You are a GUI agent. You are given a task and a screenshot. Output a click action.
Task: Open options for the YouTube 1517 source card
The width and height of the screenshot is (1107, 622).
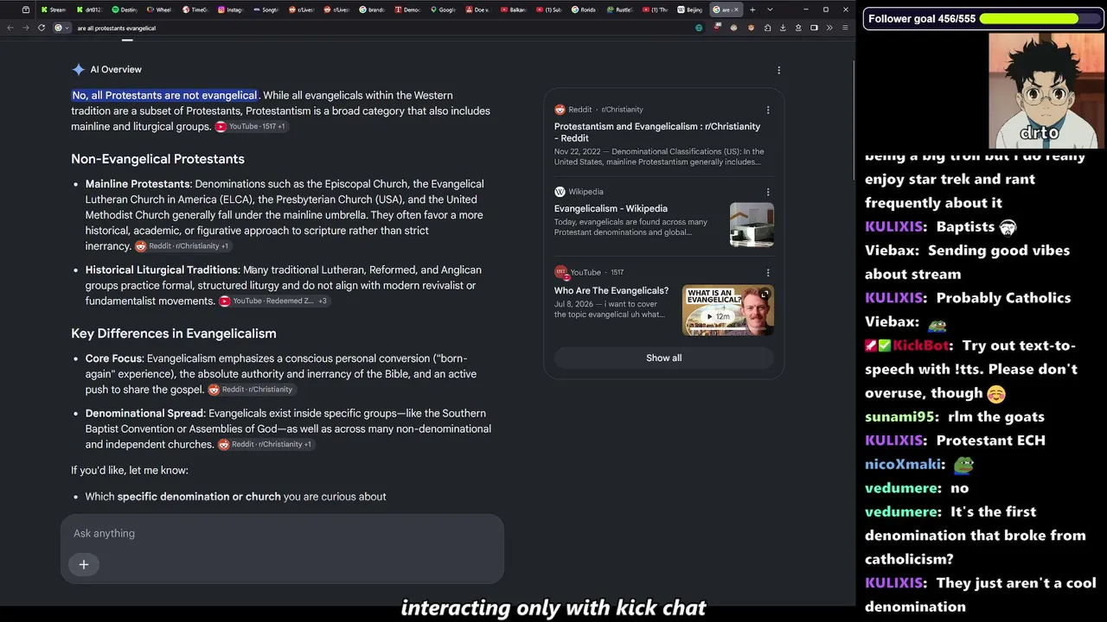click(x=767, y=272)
